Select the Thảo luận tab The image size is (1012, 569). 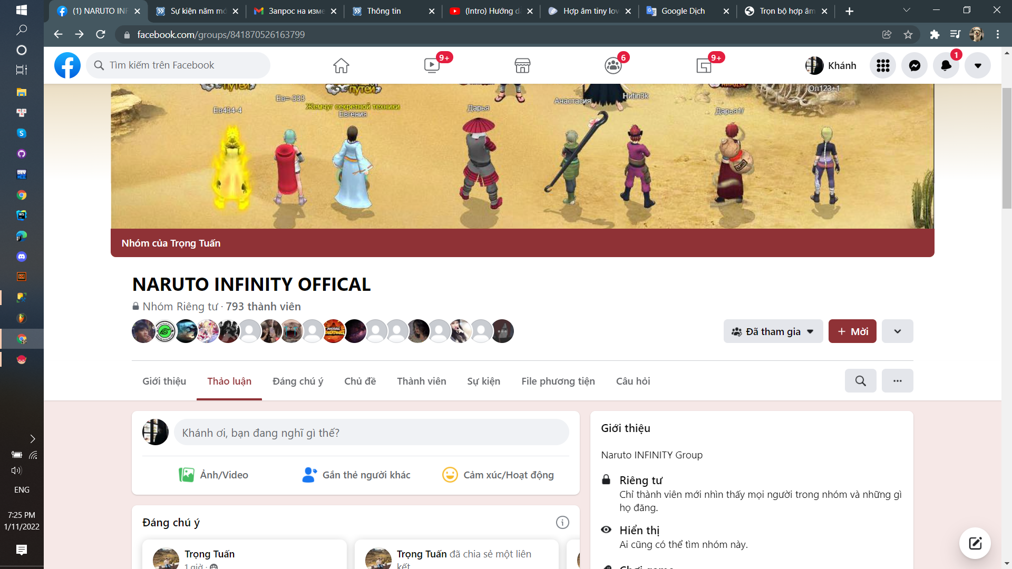pyautogui.click(x=229, y=381)
